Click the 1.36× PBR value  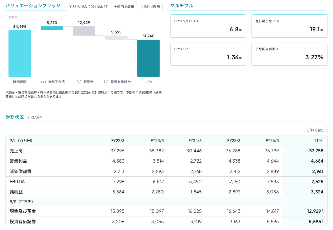click(234, 57)
